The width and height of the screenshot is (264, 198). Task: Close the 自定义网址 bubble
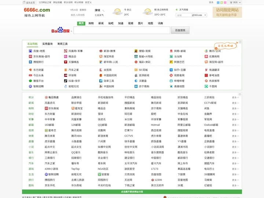[x=216, y=48]
